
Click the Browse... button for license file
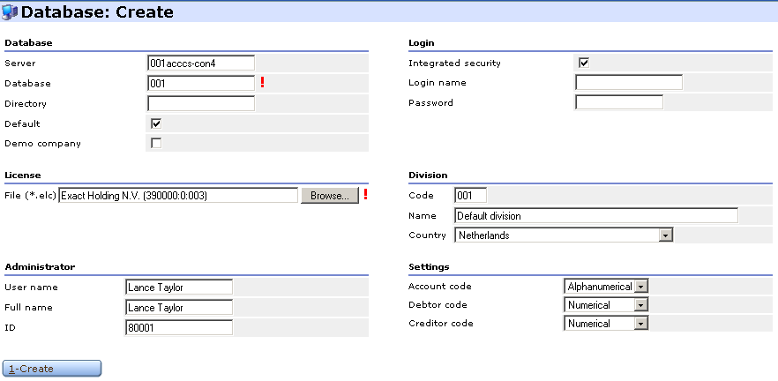tap(330, 196)
